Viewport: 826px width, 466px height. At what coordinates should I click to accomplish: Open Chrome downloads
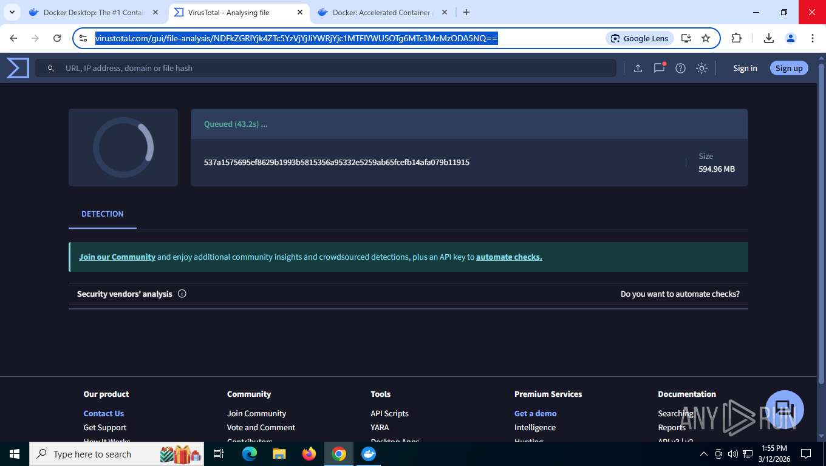(768, 38)
